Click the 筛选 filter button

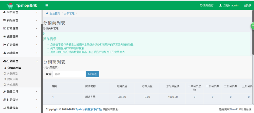click(x=93, y=74)
